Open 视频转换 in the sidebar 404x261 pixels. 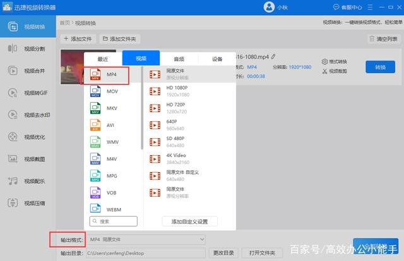click(28, 26)
